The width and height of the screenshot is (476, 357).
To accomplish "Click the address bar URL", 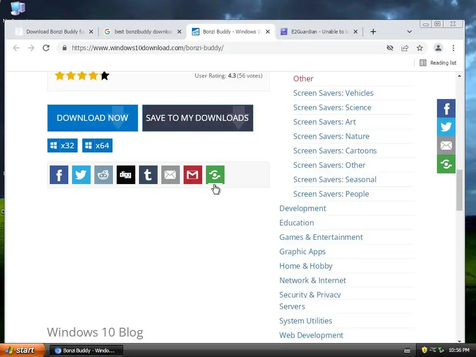I will pos(147,48).
